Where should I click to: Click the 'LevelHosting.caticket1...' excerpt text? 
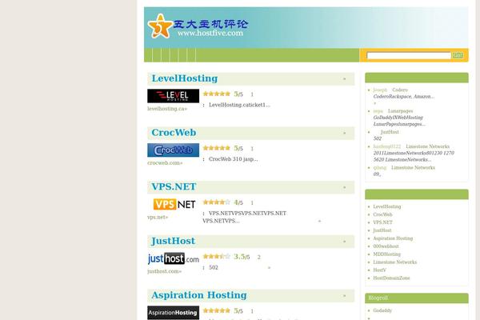click(239, 105)
